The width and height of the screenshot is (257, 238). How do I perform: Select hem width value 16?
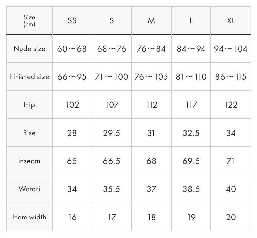click(72, 217)
